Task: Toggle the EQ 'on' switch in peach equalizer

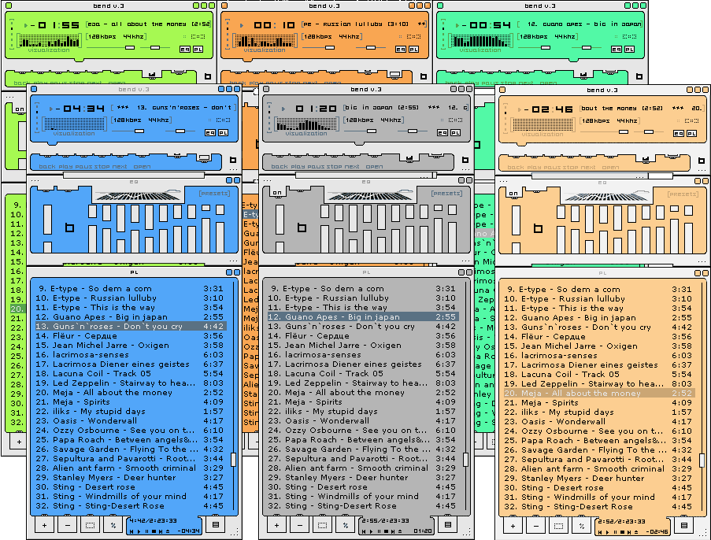Action: 513,194
